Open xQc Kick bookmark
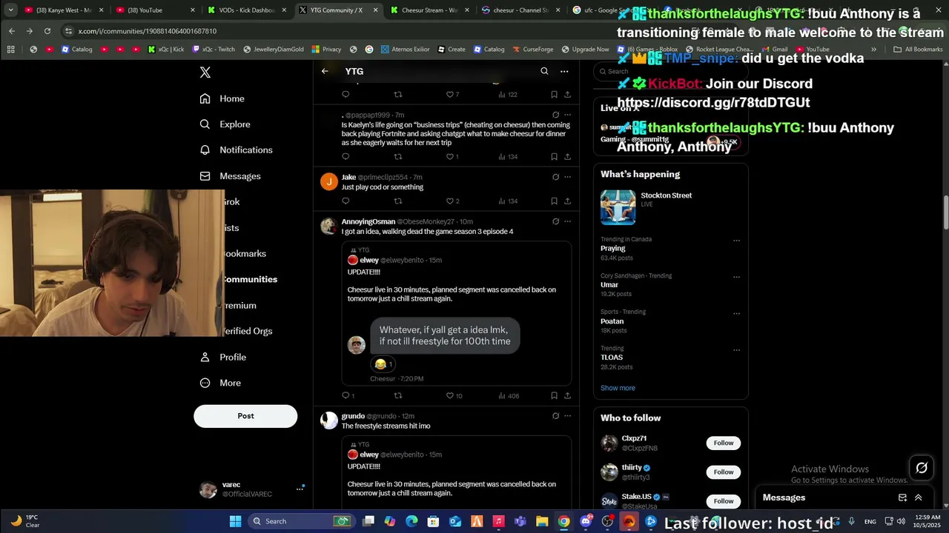 point(166,50)
